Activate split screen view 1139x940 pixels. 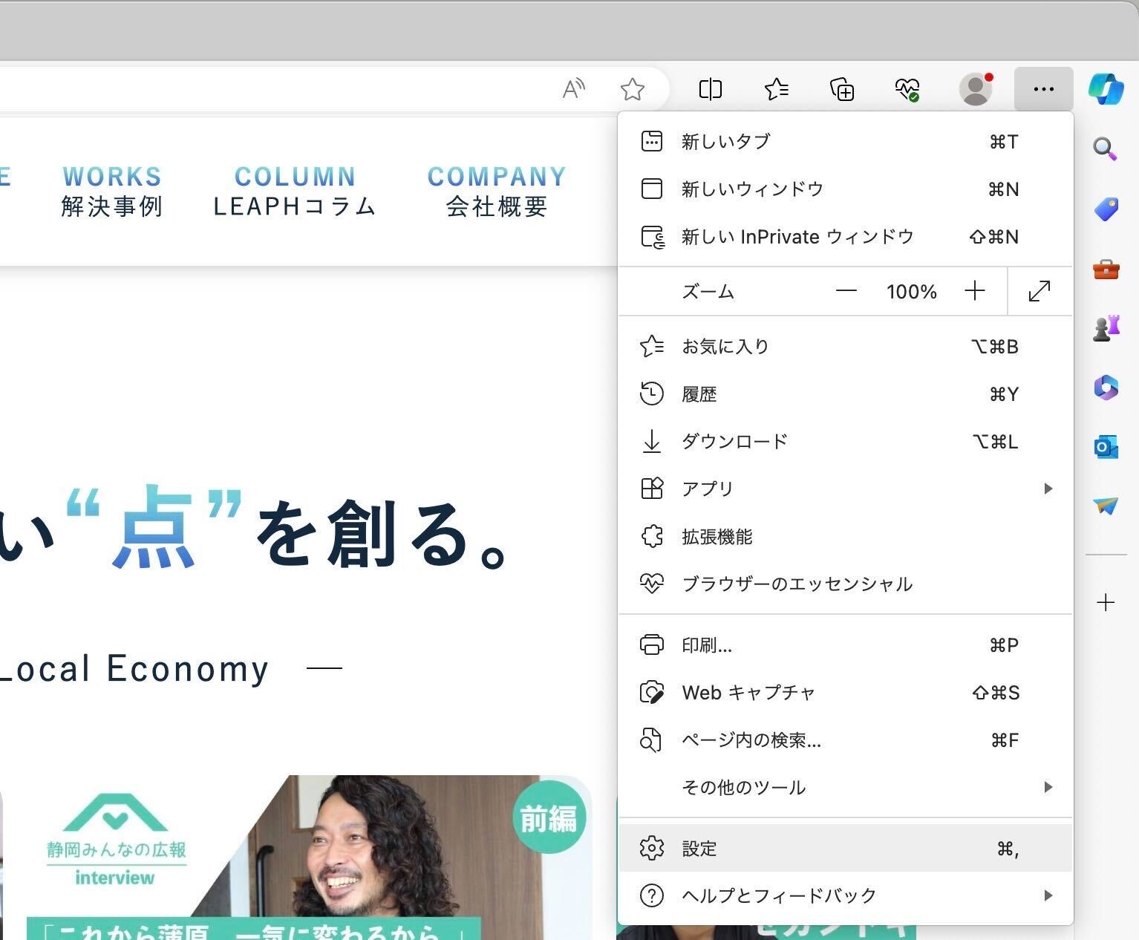pyautogui.click(x=711, y=89)
